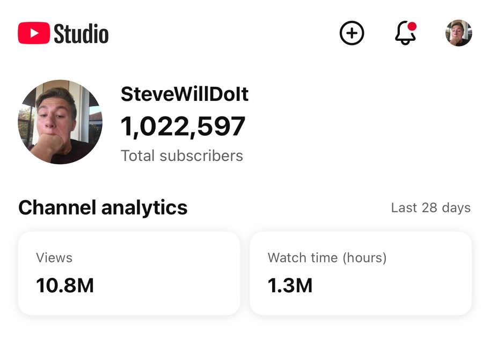Click the Last 28 days period
Image resolution: width=490 pixels, height=339 pixels.
pyautogui.click(x=430, y=208)
